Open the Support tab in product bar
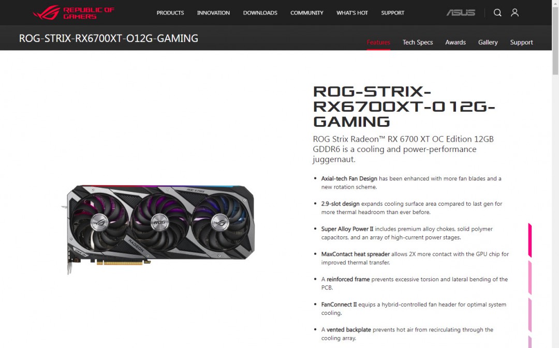559x348 pixels. pyautogui.click(x=521, y=42)
